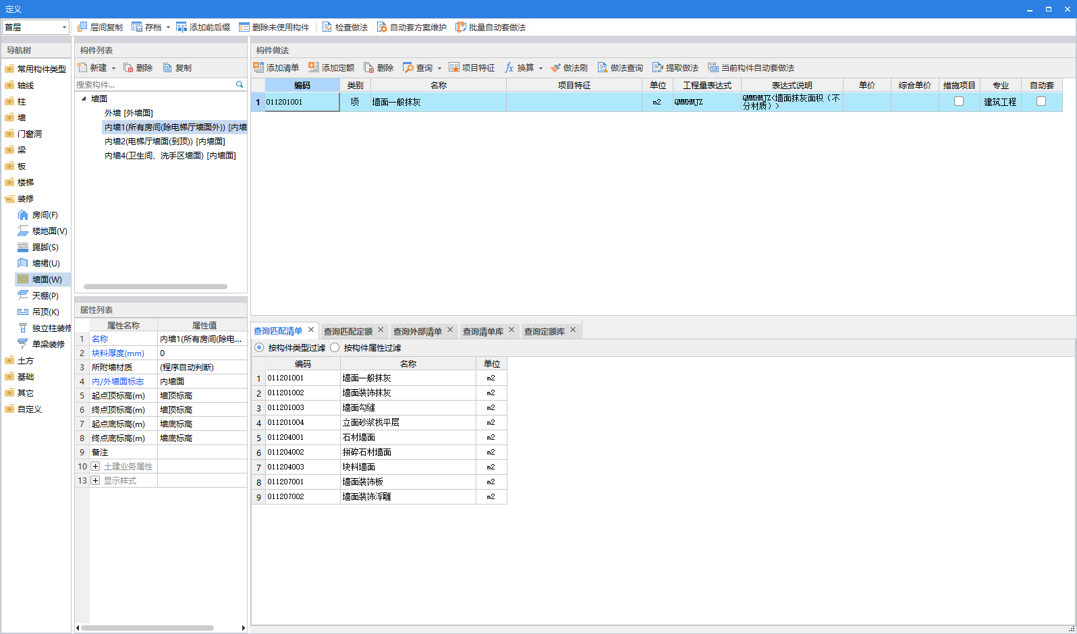Select the 按构件类型过滤 radio button
The height and width of the screenshot is (634, 1077).
(x=259, y=347)
